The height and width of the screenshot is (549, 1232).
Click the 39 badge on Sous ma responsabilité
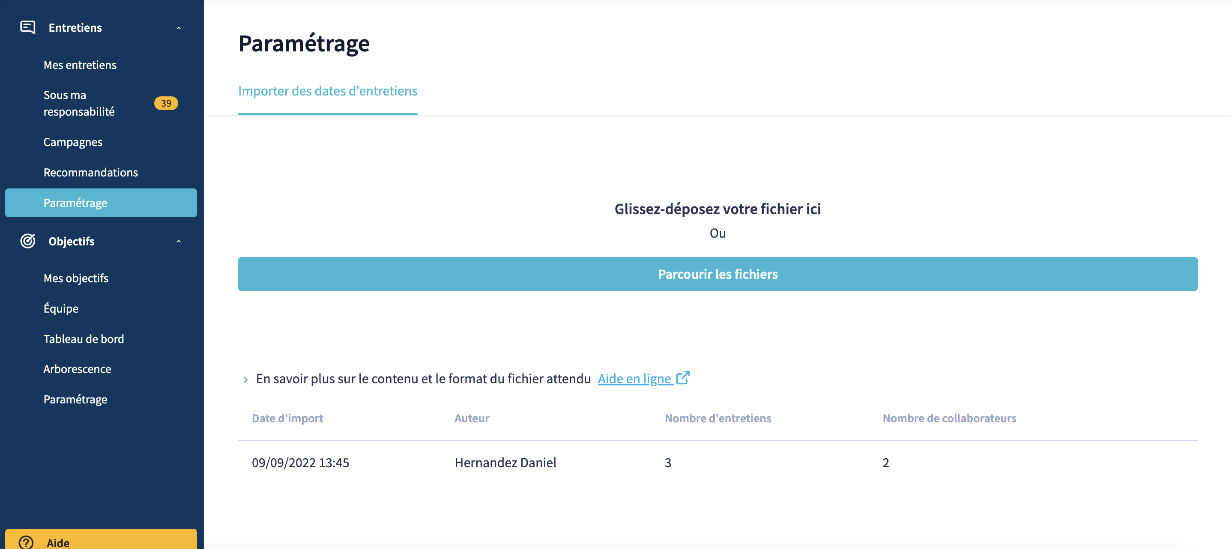(166, 103)
